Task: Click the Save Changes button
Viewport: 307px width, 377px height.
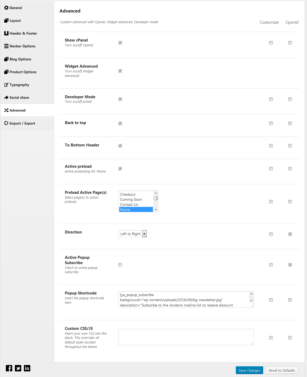Action: coord(249,370)
